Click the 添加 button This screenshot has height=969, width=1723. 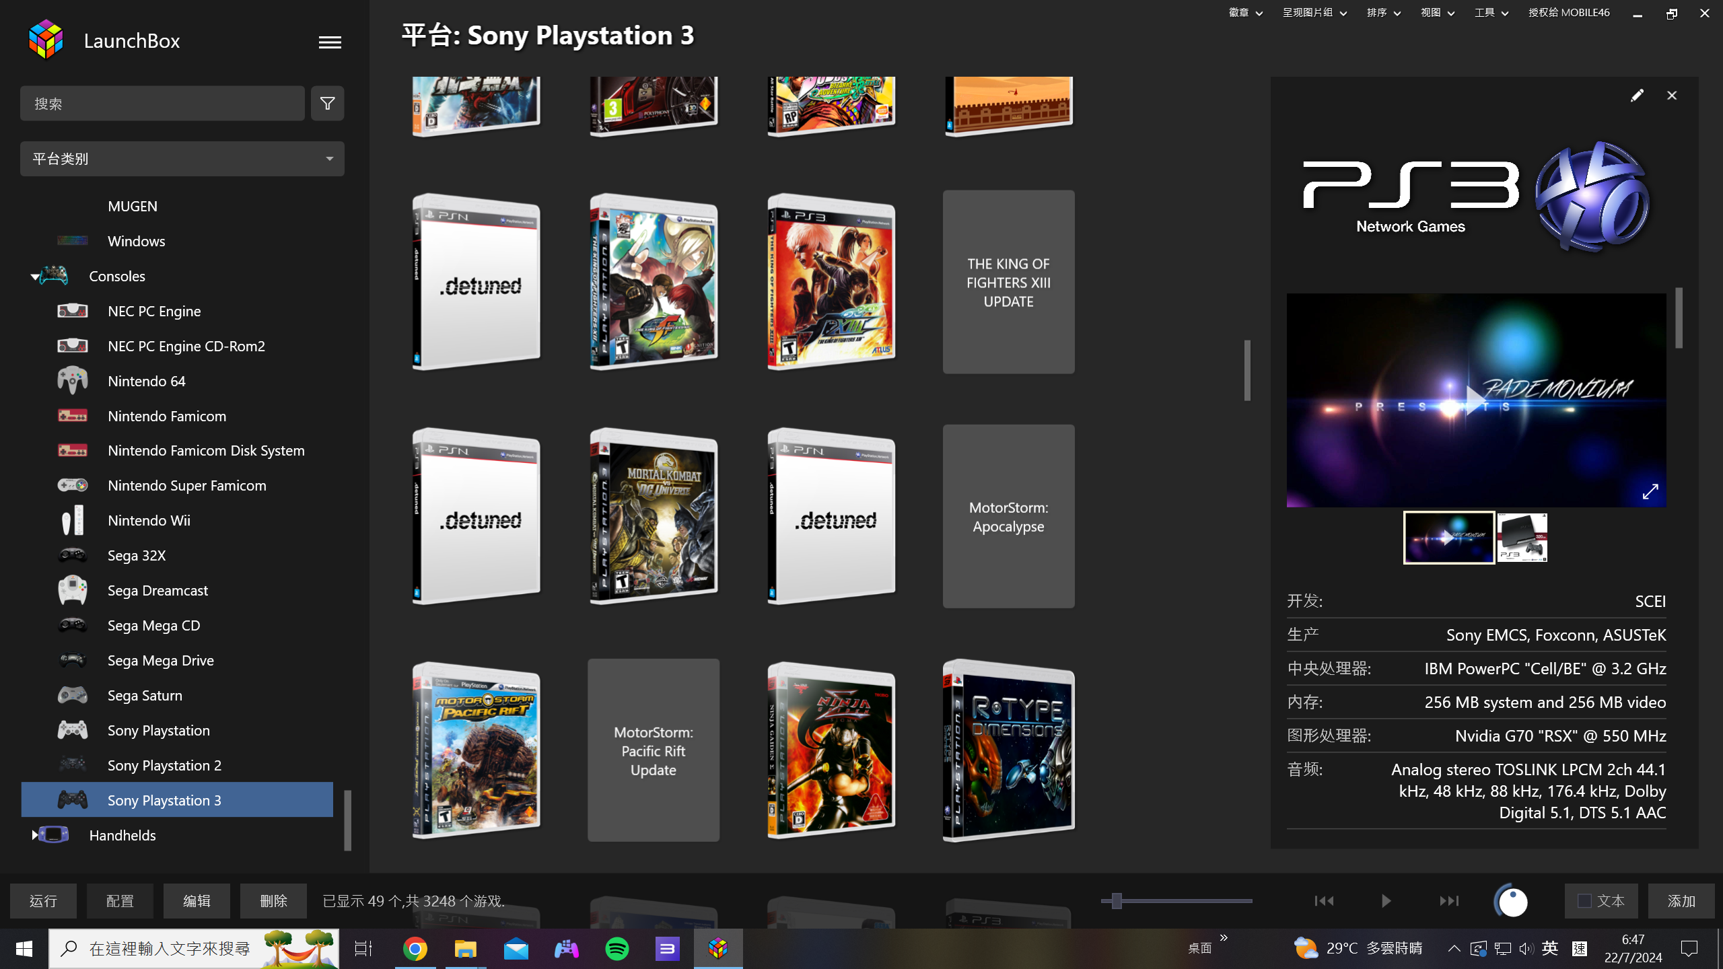click(1681, 900)
